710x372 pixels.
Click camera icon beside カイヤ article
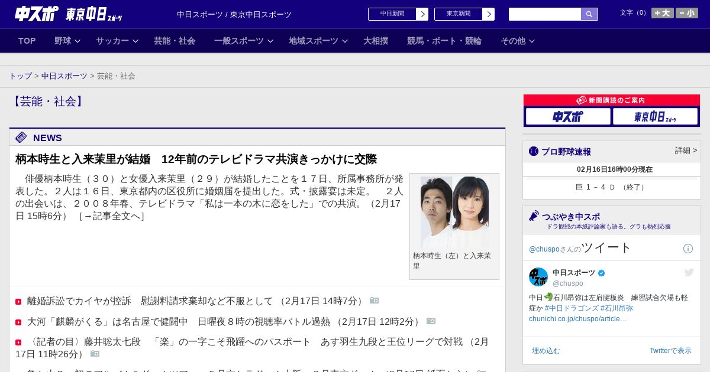click(374, 301)
